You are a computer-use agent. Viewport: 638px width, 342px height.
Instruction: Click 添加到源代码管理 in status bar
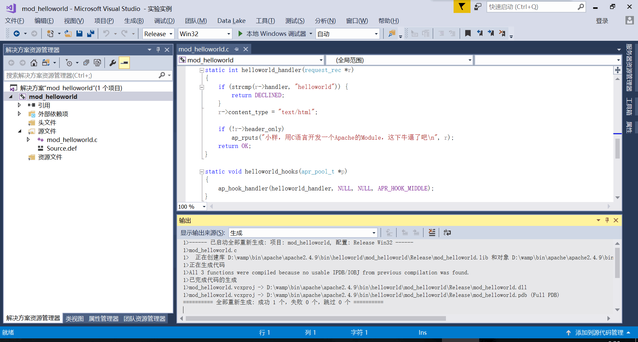pos(599,332)
